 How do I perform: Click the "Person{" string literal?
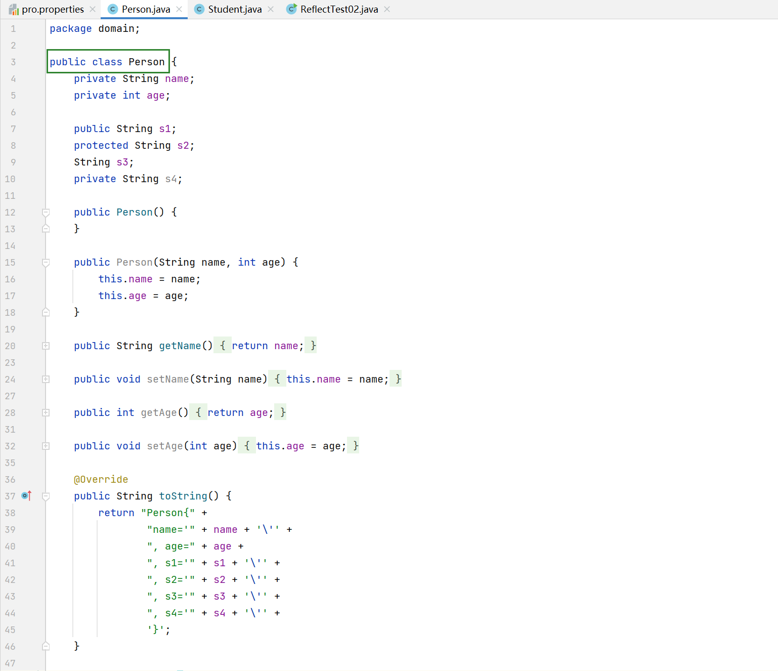(168, 513)
